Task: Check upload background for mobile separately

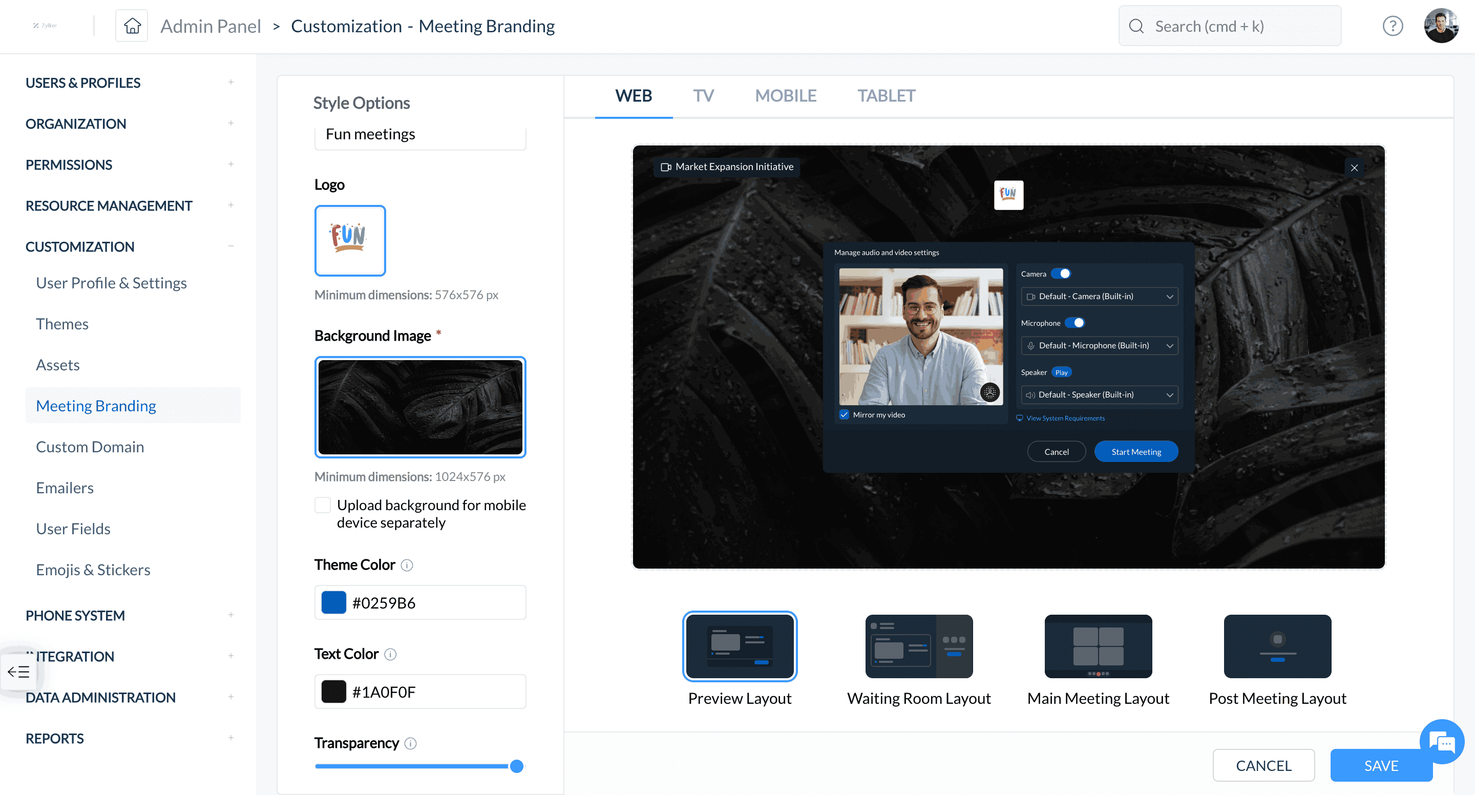Action: [322, 505]
